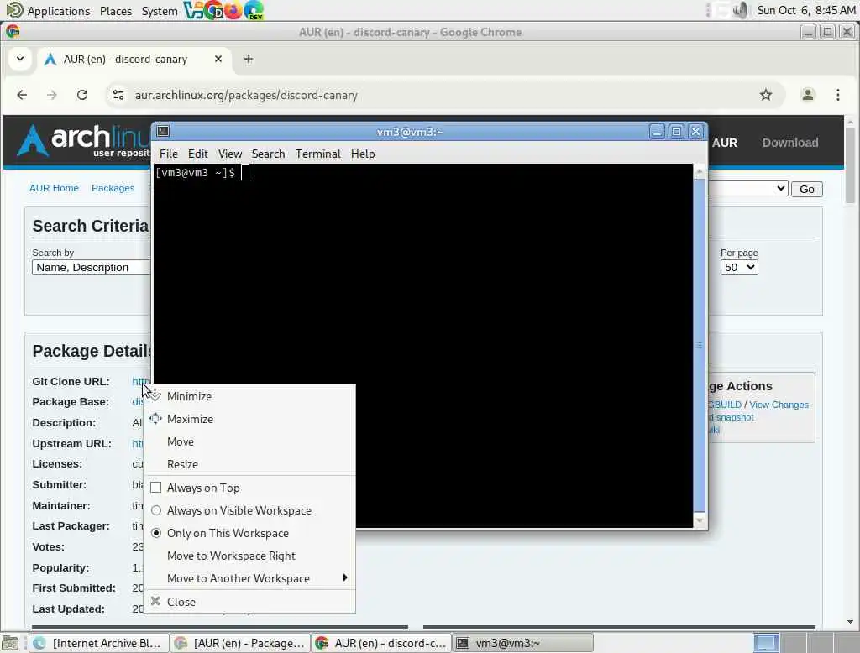The image size is (860, 653).
Task: Open Chrome's three-dot menu
Action: coord(837,95)
